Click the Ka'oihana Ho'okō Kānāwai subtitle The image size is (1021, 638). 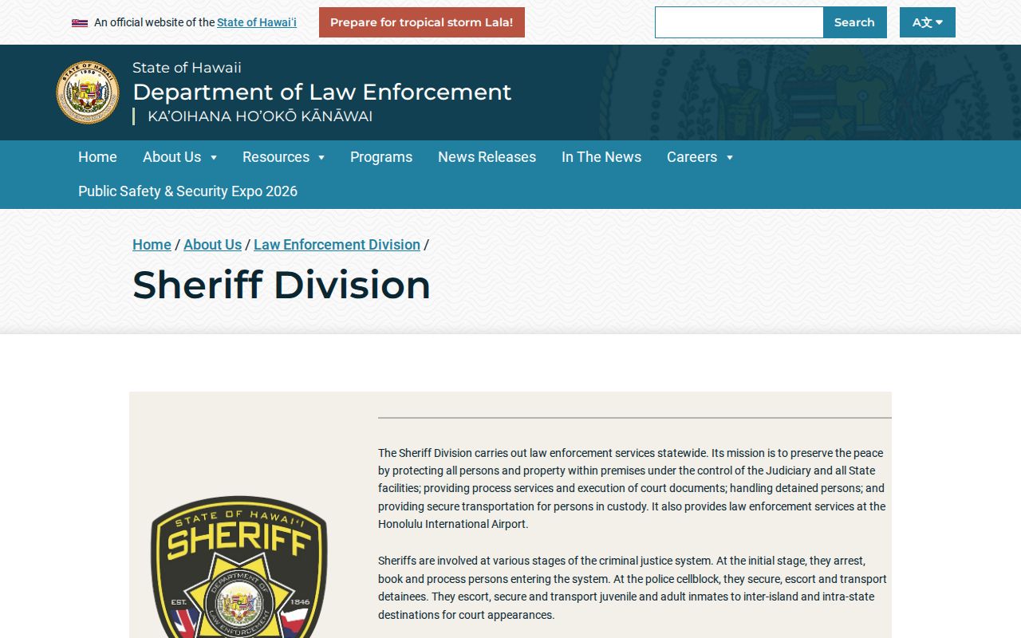260,116
